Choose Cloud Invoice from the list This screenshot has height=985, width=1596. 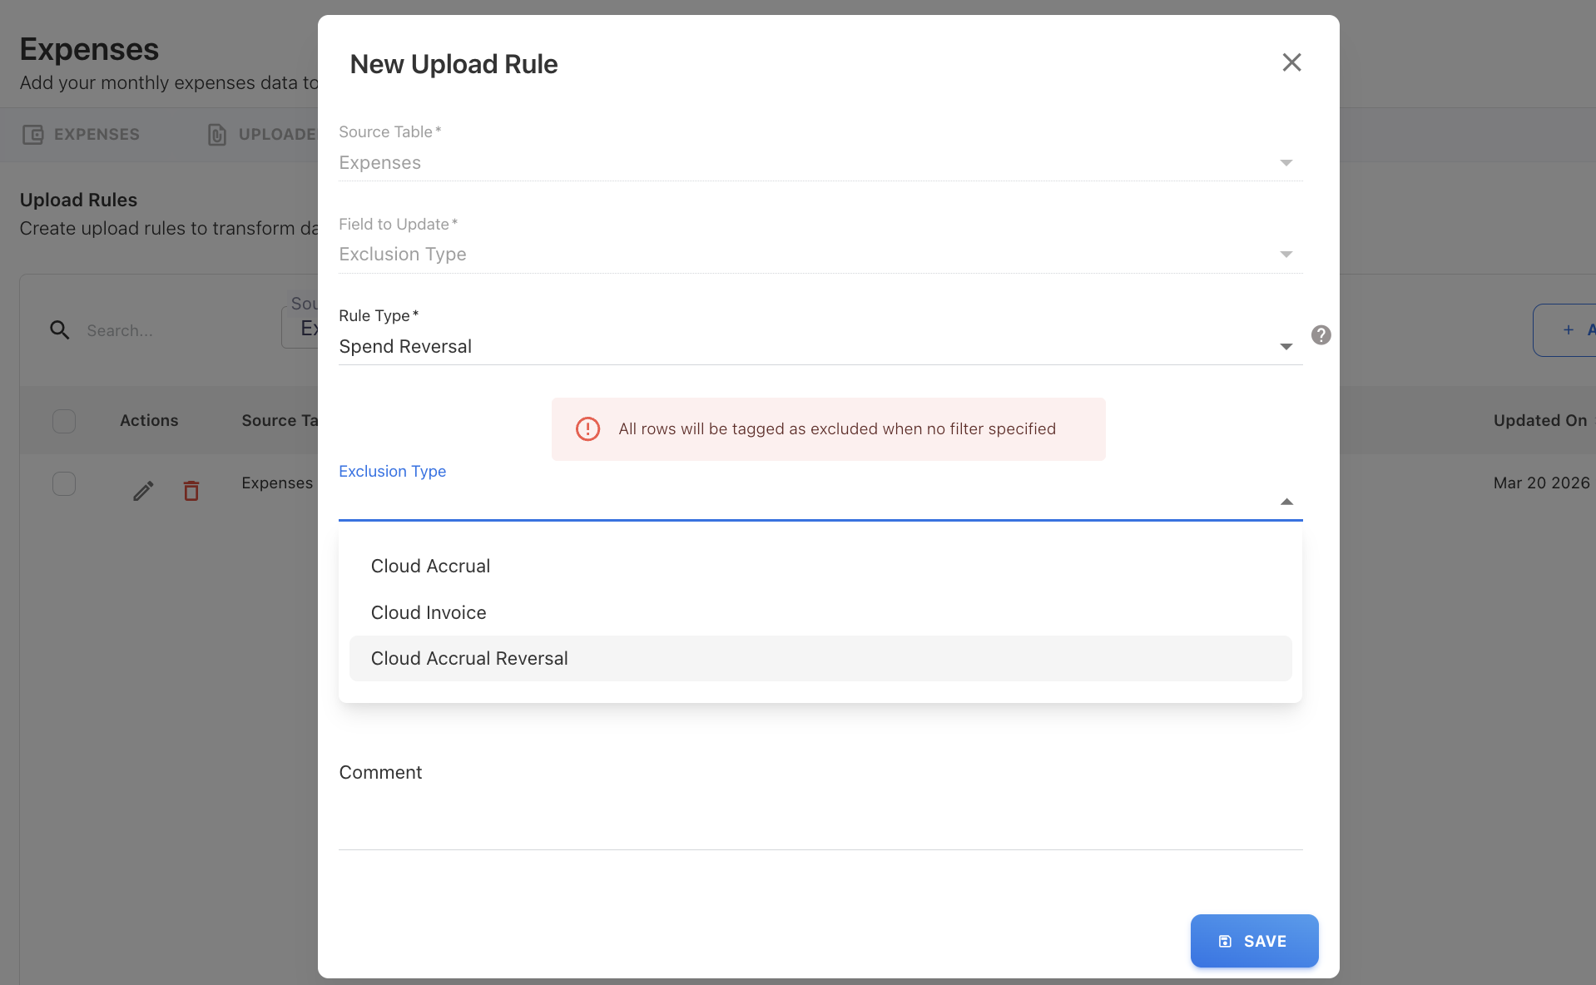tap(429, 612)
